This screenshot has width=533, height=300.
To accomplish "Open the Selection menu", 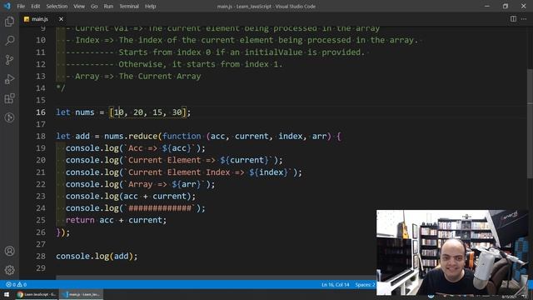I will click(x=57, y=6).
